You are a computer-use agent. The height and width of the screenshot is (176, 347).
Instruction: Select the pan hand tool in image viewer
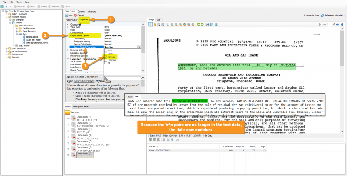(156, 25)
